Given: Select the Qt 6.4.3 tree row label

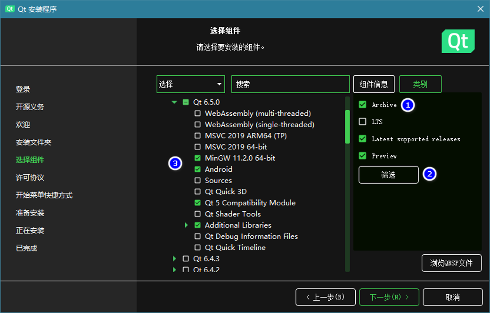Looking at the screenshot, I should [x=206, y=258].
